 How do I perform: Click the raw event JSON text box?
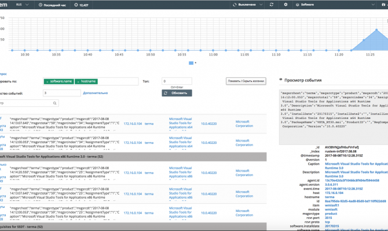pyautogui.click(x=334, y=117)
